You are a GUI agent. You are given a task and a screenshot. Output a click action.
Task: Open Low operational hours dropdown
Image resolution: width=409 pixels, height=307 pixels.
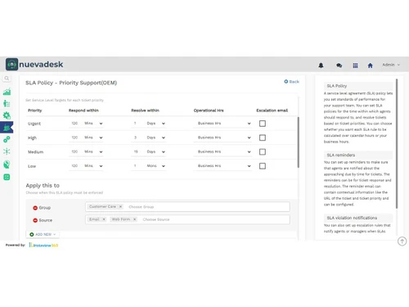tap(222, 166)
